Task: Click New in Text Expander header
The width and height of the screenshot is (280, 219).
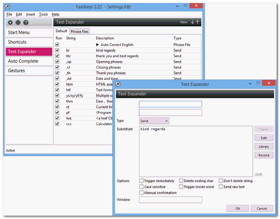Action: click(184, 22)
